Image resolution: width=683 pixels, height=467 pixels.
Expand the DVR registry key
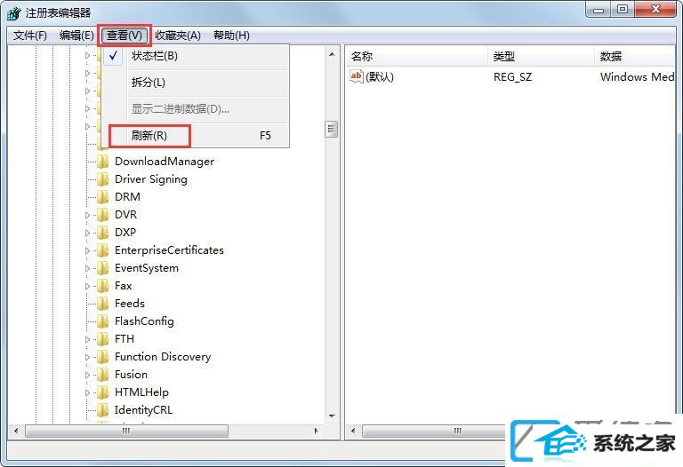[87, 215]
